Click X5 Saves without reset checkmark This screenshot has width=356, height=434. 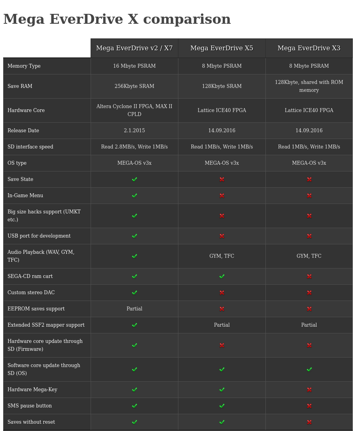click(222, 422)
